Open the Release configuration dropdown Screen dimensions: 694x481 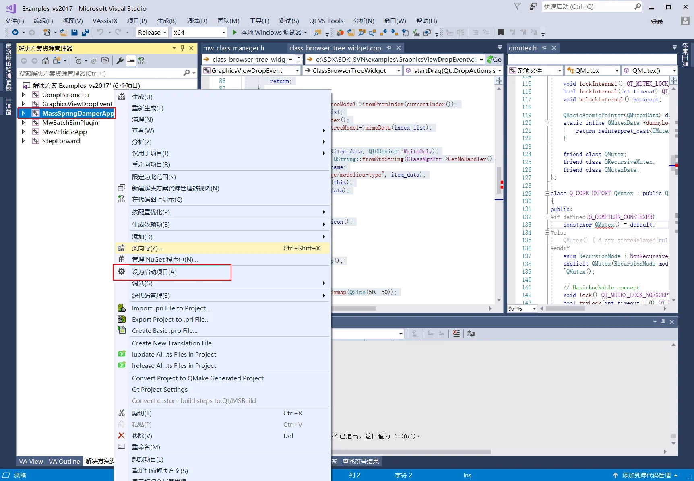coord(152,33)
